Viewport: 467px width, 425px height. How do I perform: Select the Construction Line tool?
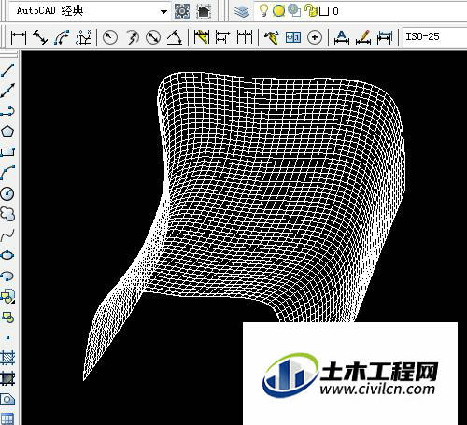coord(7,91)
